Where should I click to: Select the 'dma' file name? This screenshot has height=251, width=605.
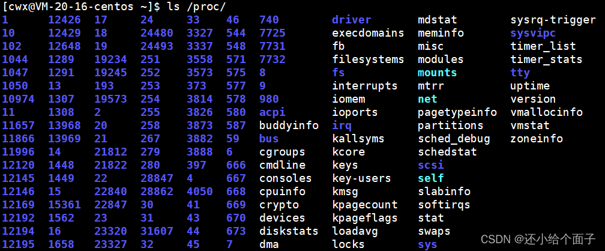click(269, 244)
